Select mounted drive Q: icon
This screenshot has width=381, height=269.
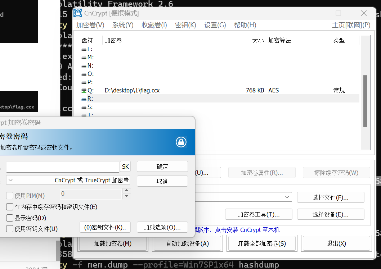(84, 91)
